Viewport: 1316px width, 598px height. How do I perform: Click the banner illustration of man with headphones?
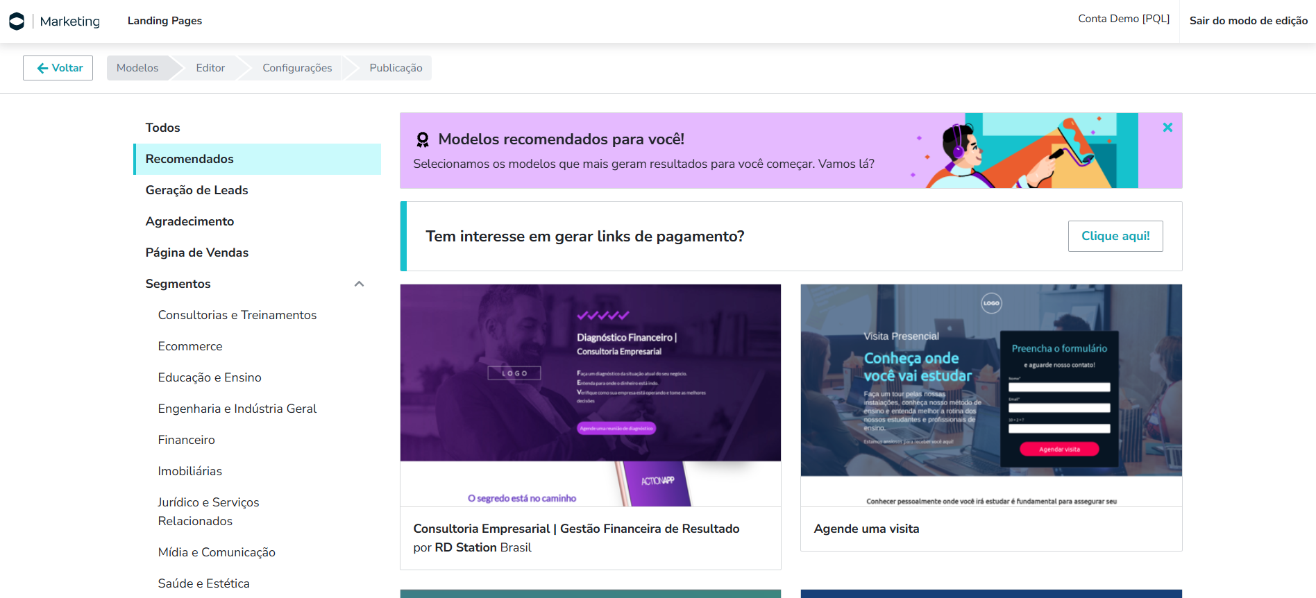click(1024, 151)
